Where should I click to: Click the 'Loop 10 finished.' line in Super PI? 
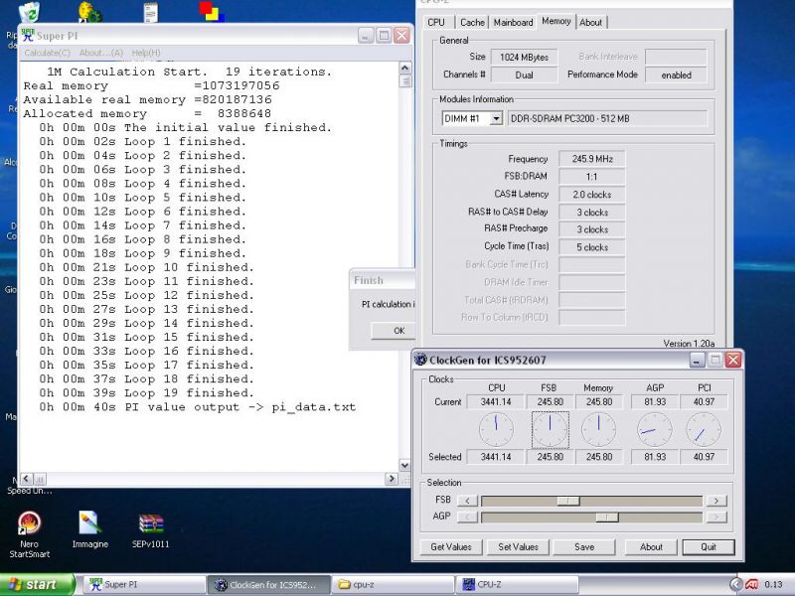(x=146, y=267)
